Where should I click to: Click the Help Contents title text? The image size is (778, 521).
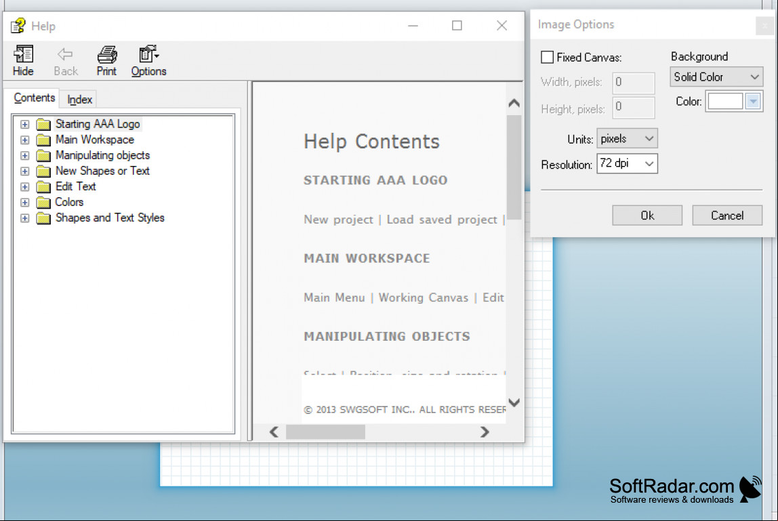point(371,142)
